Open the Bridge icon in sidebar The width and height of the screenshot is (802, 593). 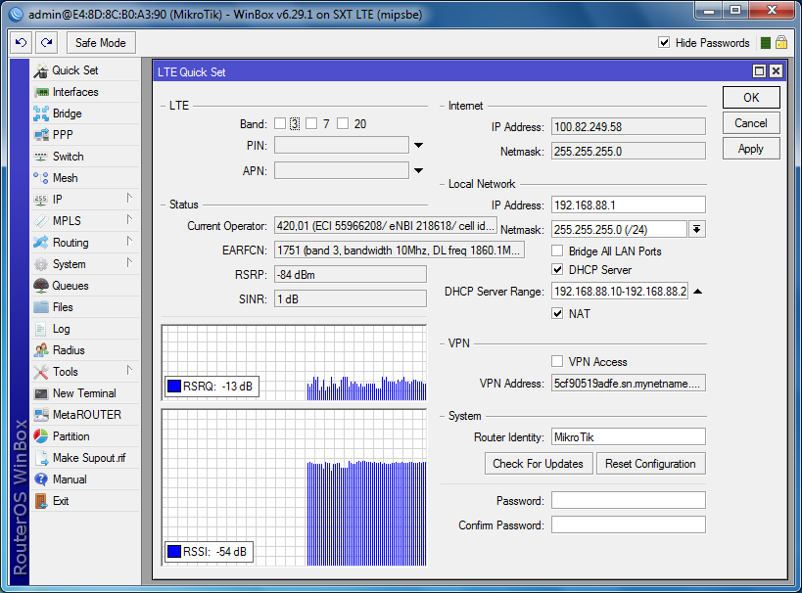point(41,114)
